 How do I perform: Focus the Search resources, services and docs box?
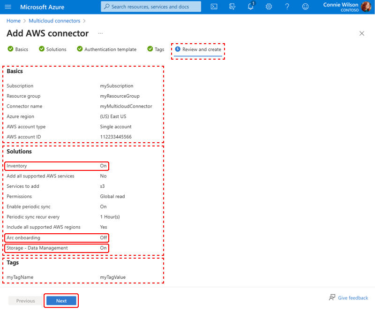(151, 7)
